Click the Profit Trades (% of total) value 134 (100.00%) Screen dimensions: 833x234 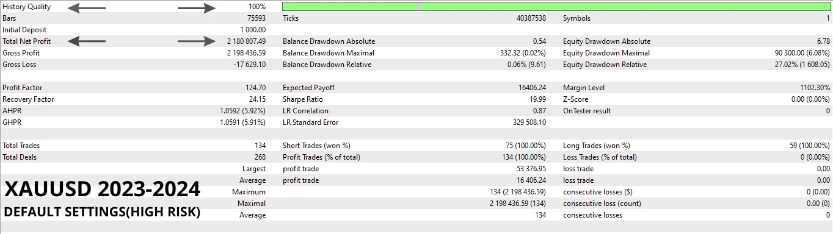pyautogui.click(x=524, y=157)
